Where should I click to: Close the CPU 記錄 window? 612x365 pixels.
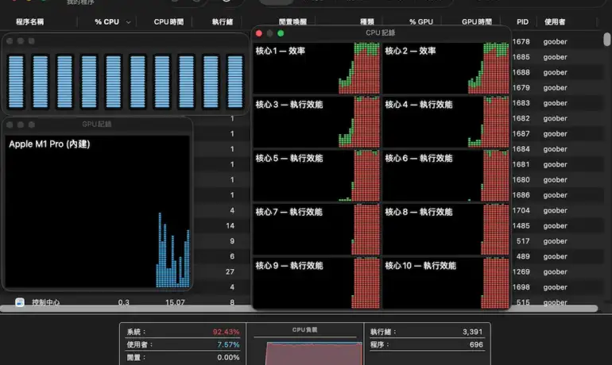[x=259, y=33]
